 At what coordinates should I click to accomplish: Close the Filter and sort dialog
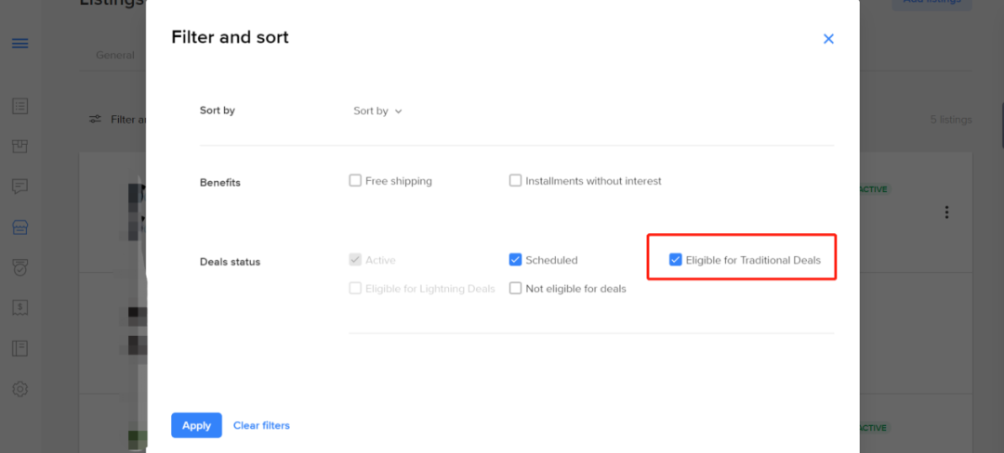[x=828, y=39]
